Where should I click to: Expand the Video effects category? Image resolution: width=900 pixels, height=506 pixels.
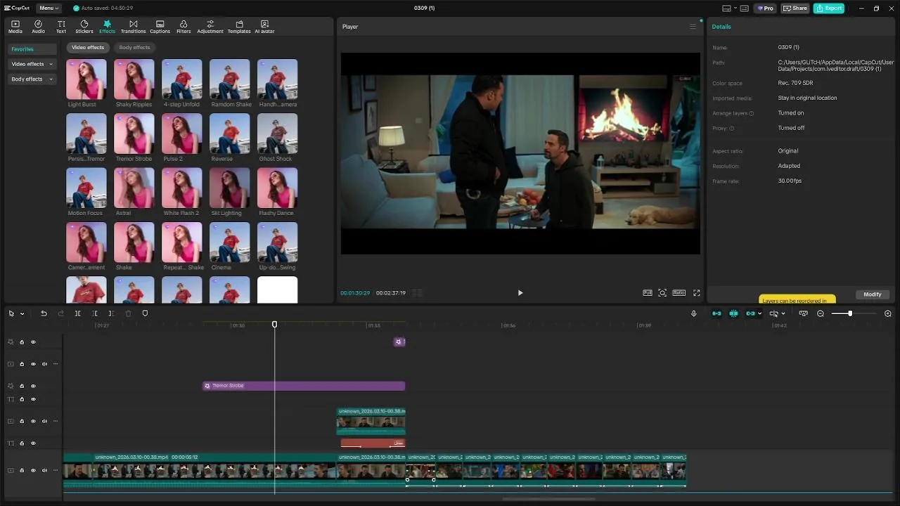(x=32, y=64)
